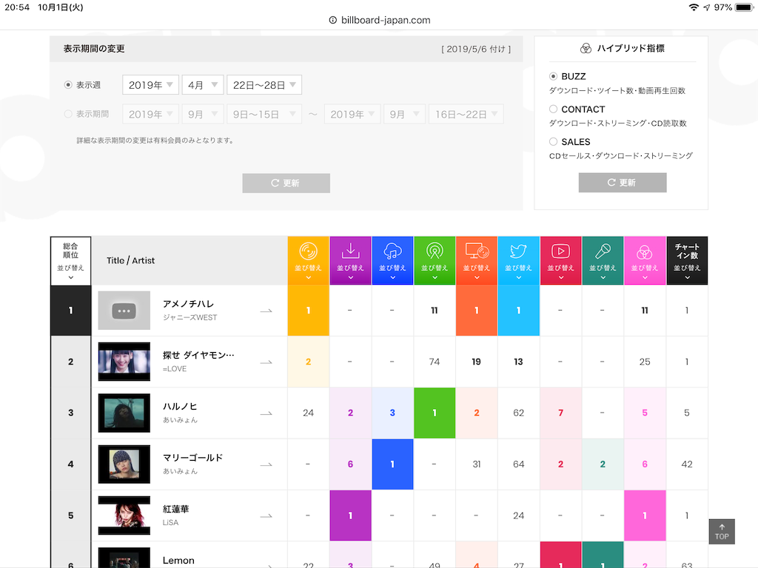Jump to page top with TOP button
Image resolution: width=758 pixels, height=568 pixels.
tap(722, 532)
